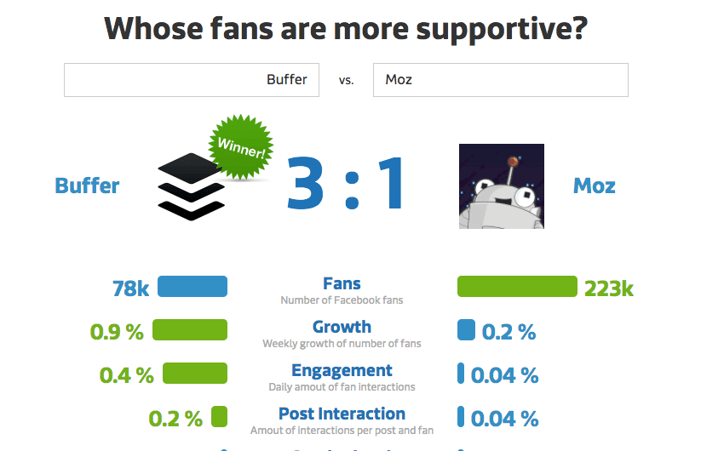Click the Moz page name input field
The image size is (724, 451).
[x=500, y=80]
